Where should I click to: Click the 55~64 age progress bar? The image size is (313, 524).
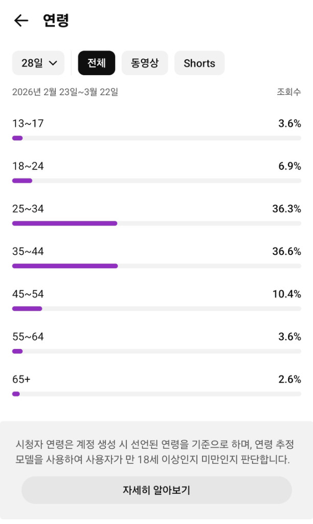pos(156,351)
